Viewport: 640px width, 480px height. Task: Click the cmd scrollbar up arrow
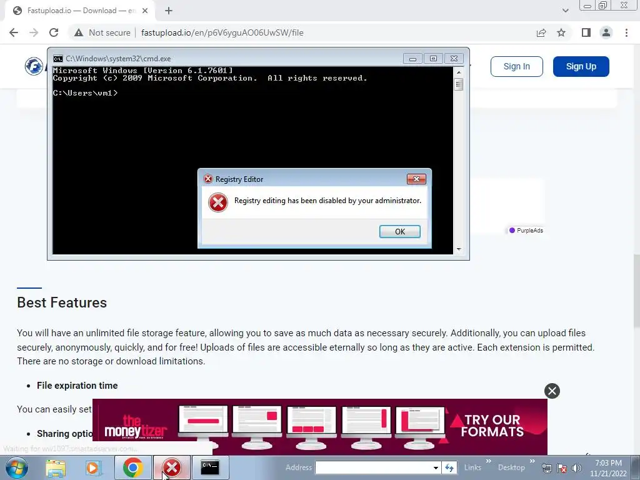click(459, 72)
